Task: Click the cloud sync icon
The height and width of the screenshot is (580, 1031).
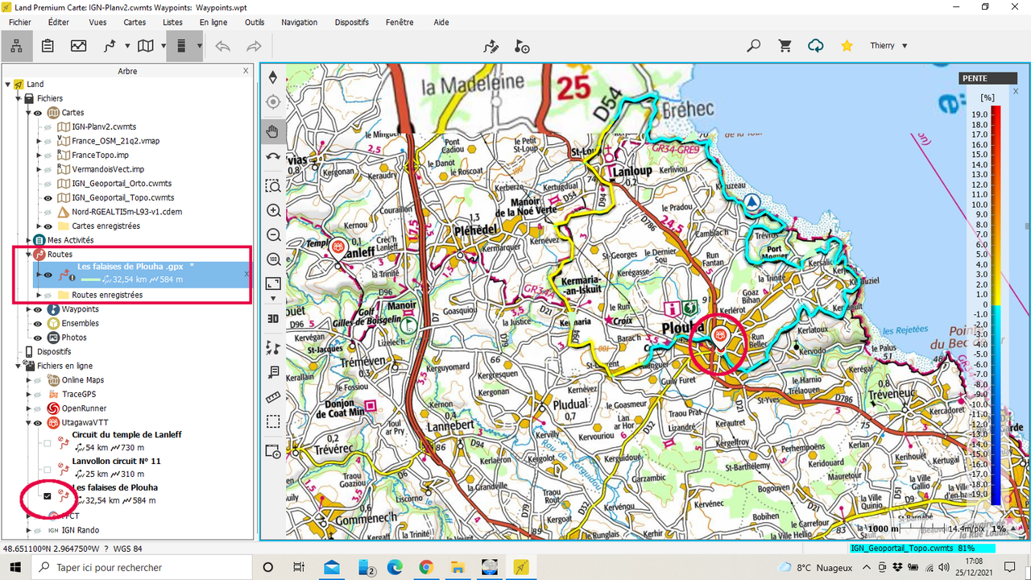Action: [x=816, y=46]
